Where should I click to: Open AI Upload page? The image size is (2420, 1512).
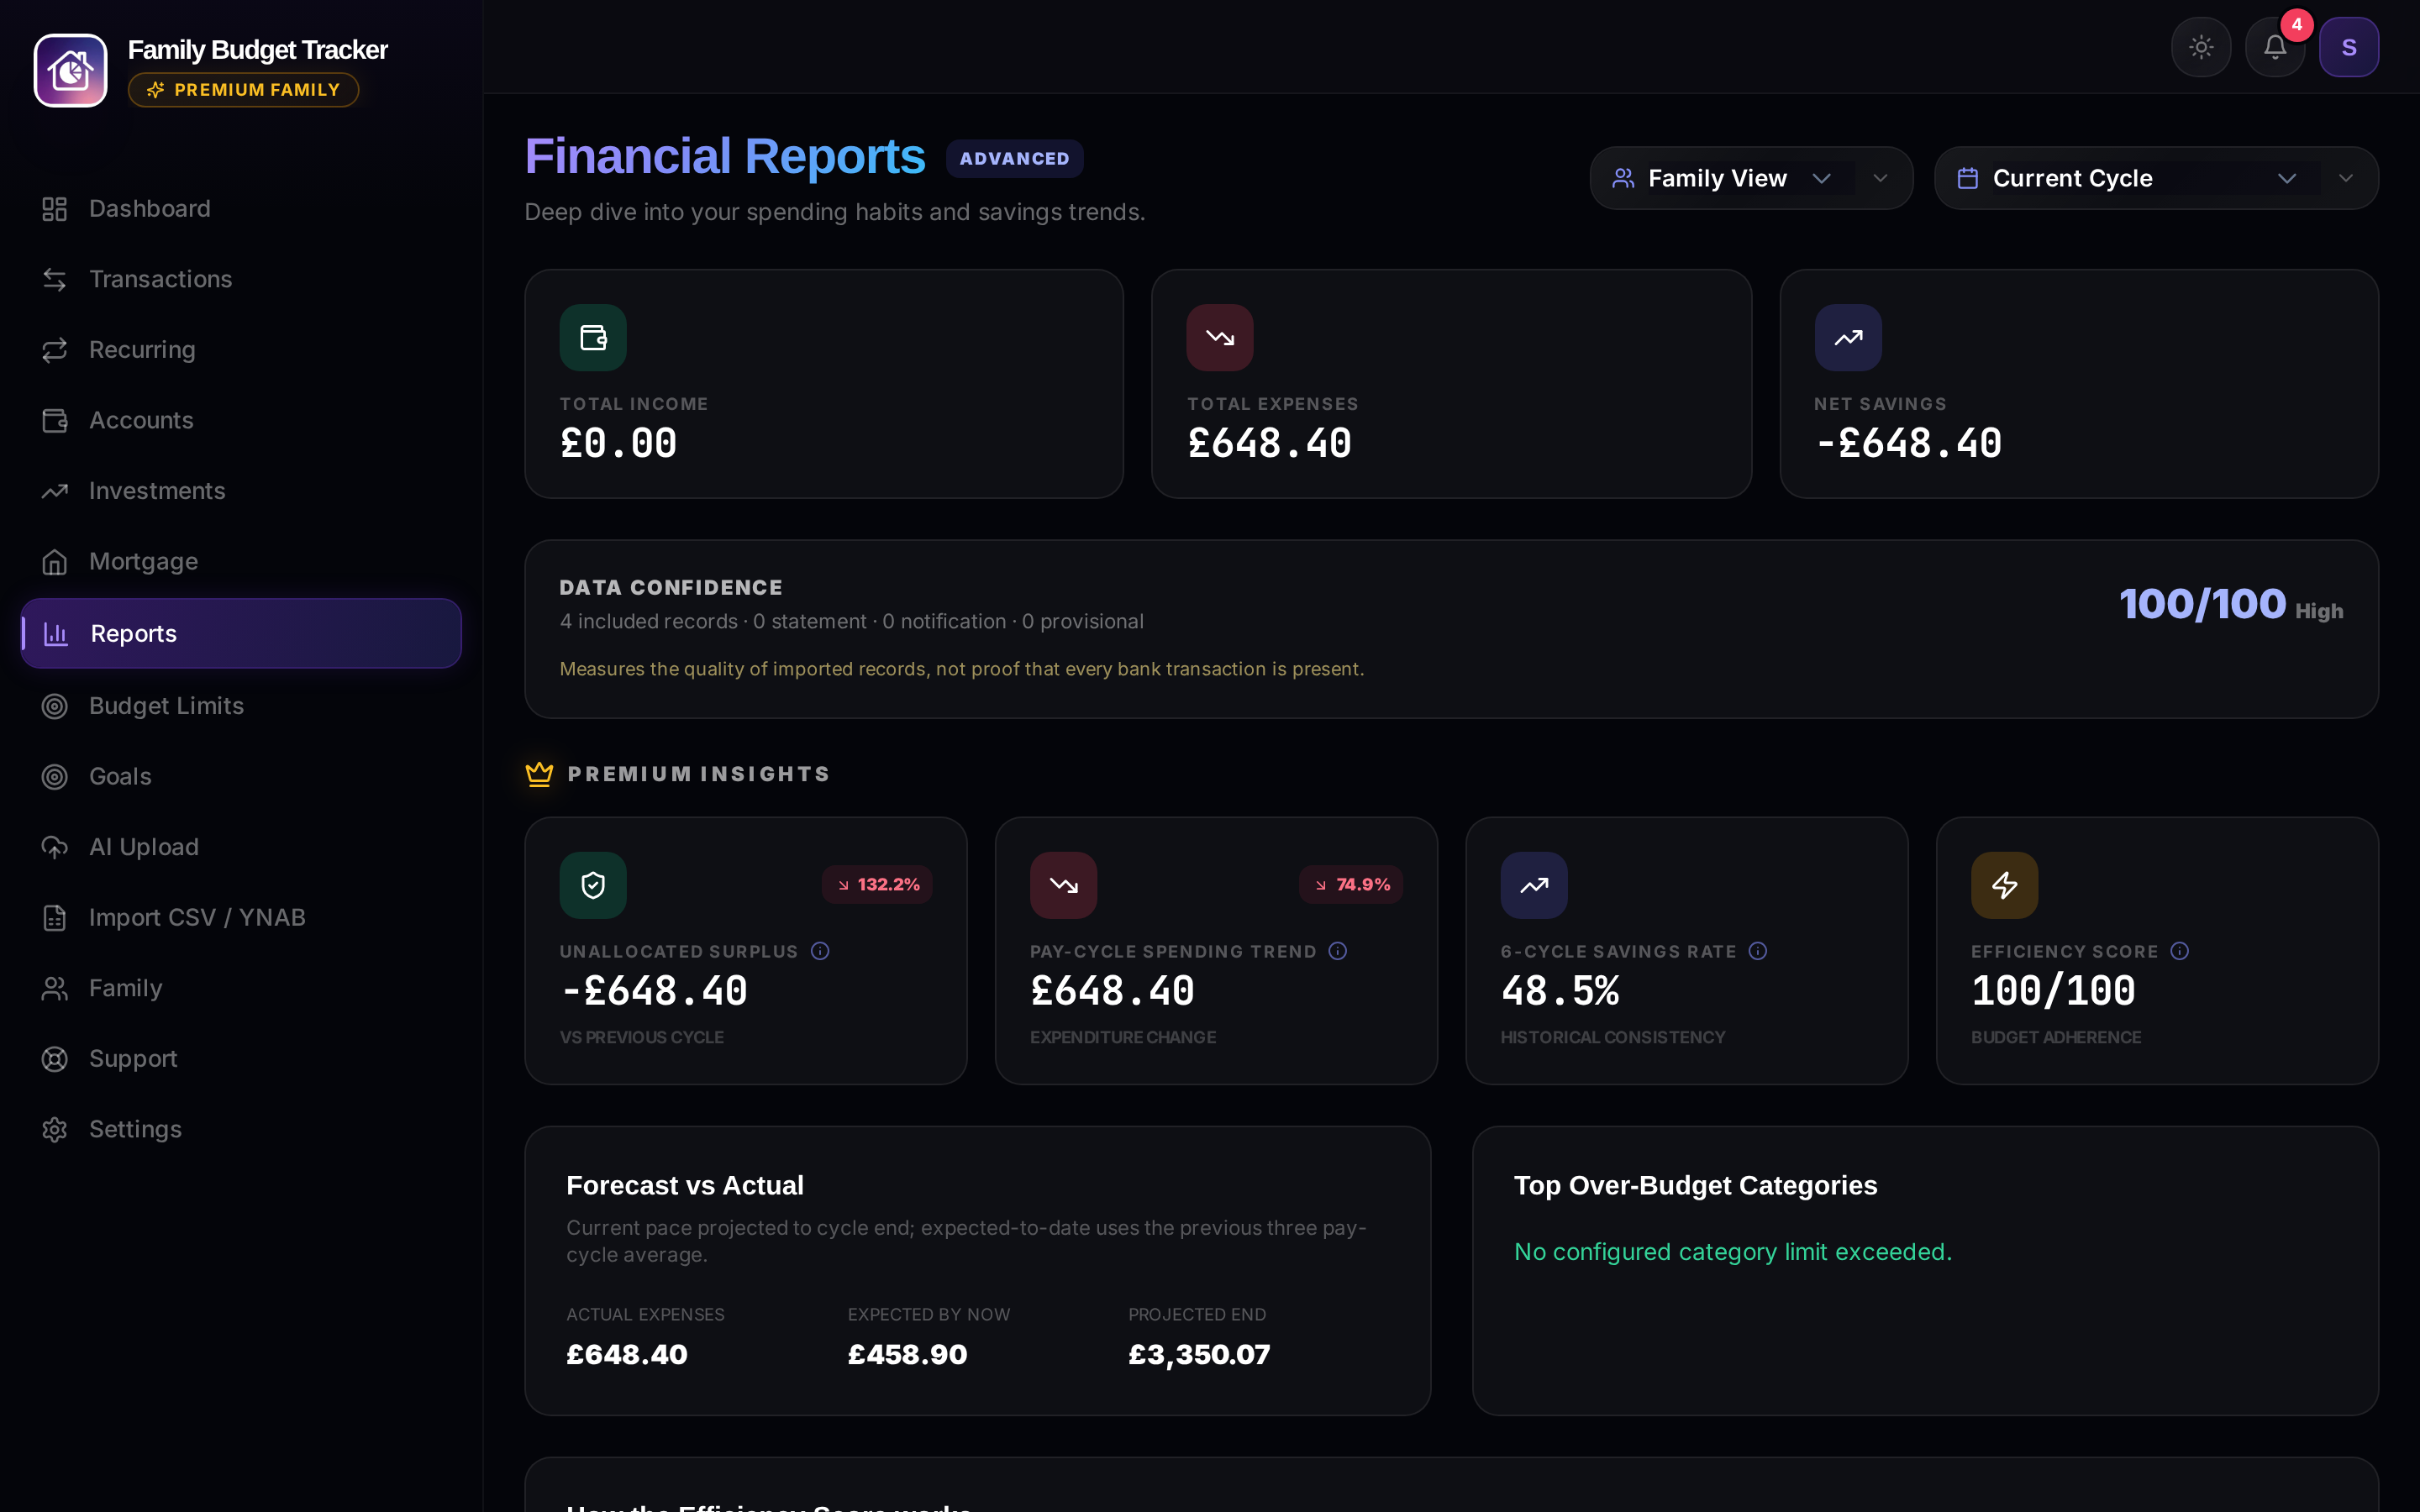point(241,847)
